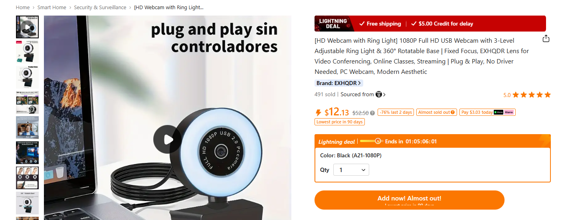Viewport: 564px width, 220px height.
Task: Go to Smart Home breadcrumb
Action: click(52, 8)
